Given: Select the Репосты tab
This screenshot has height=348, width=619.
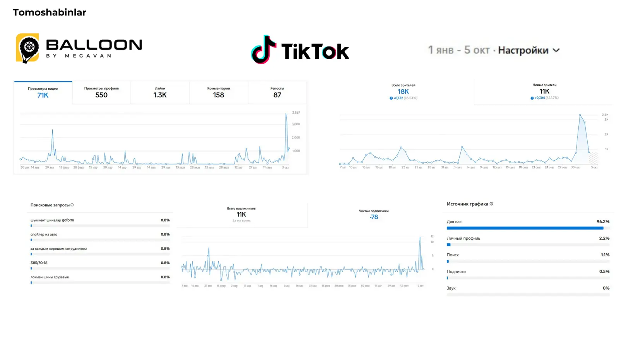Looking at the screenshot, I should tap(277, 92).
